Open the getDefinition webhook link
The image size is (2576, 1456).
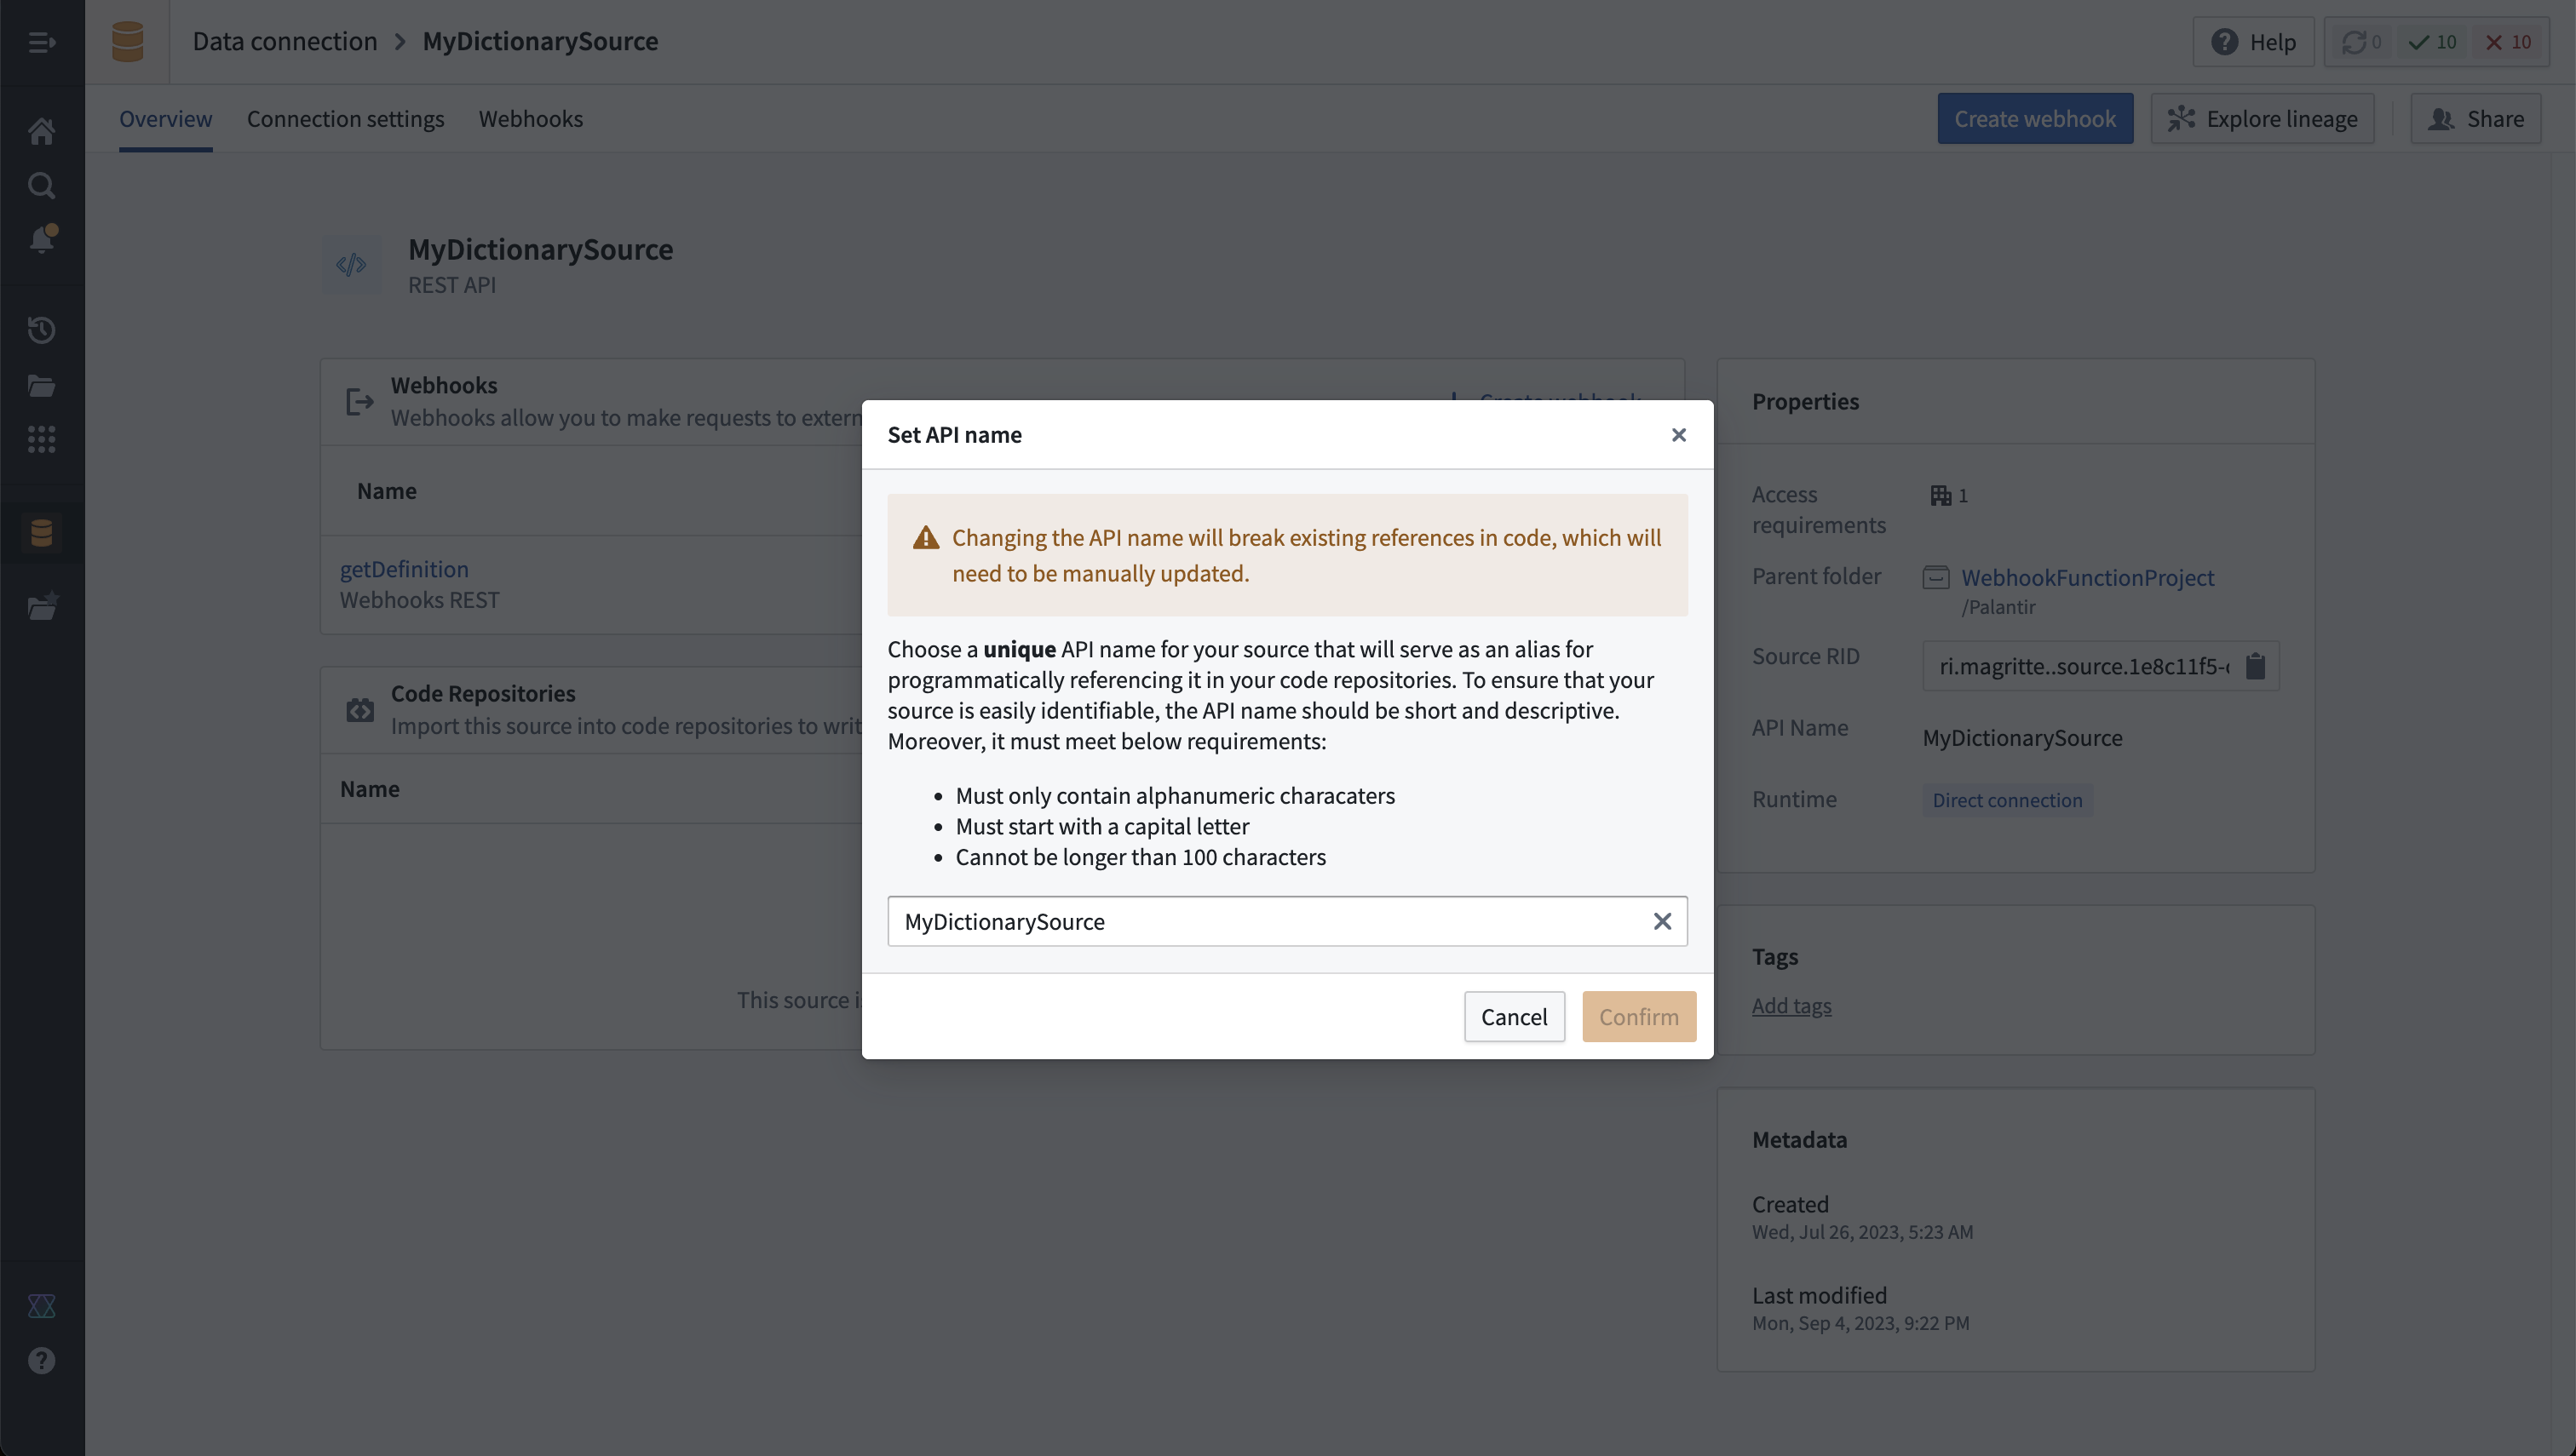[x=404, y=569]
